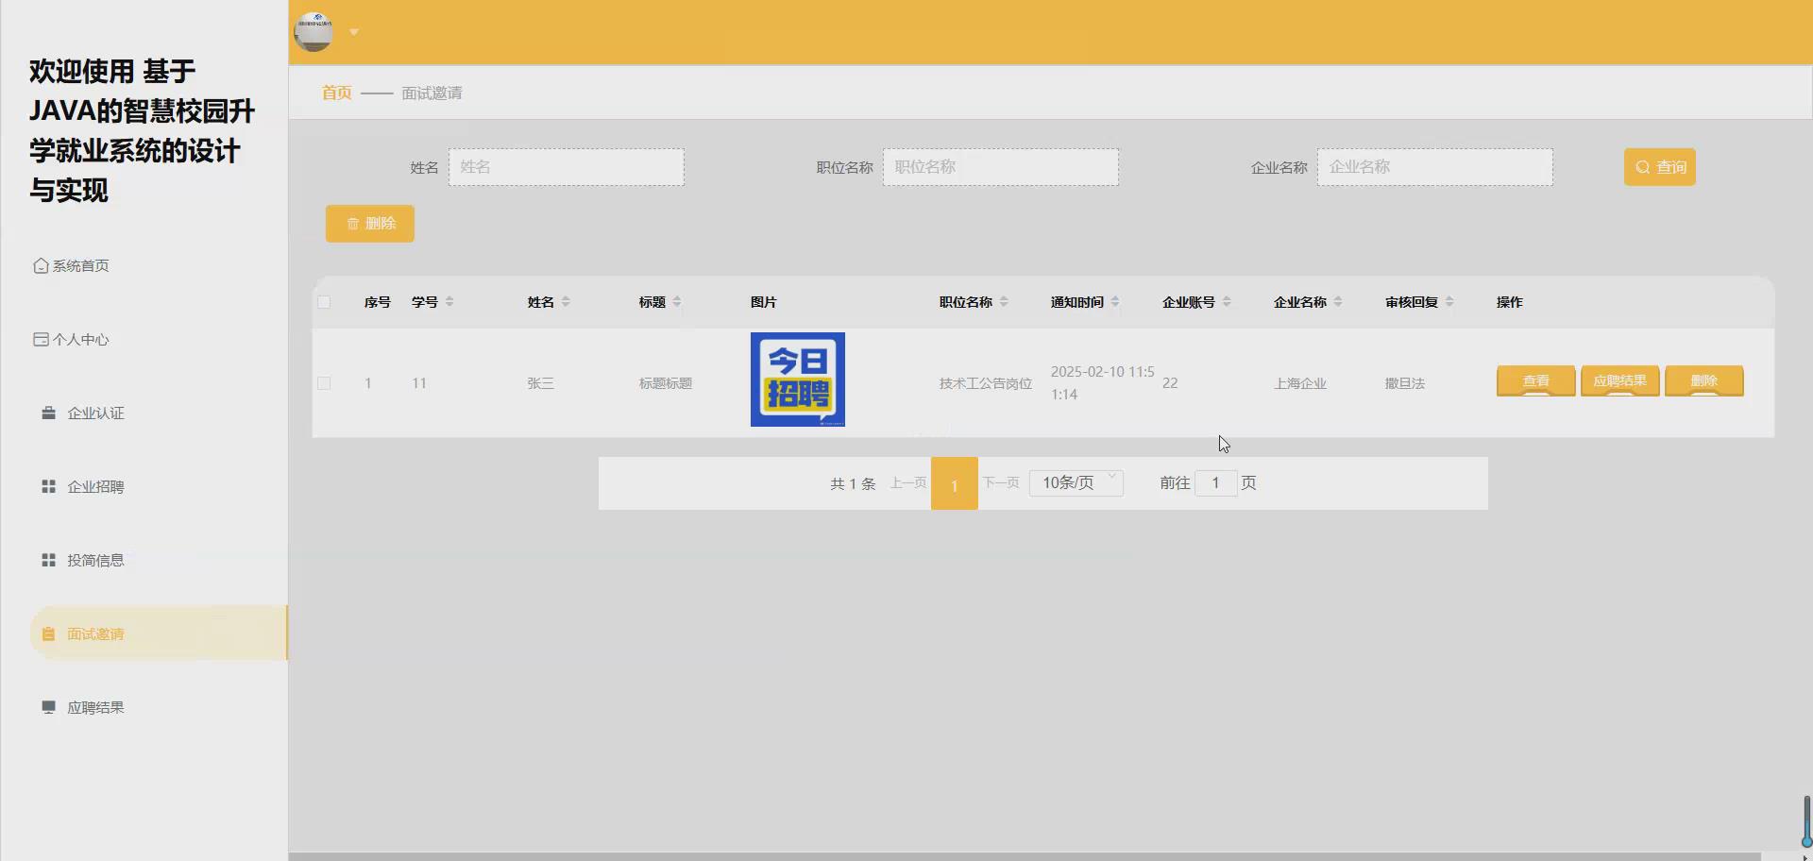The image size is (1813, 861).
Task: Open the 首页 breadcrumb link
Action: [335, 93]
